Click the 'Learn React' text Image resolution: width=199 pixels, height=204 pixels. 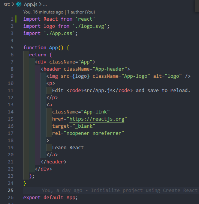click(68, 148)
